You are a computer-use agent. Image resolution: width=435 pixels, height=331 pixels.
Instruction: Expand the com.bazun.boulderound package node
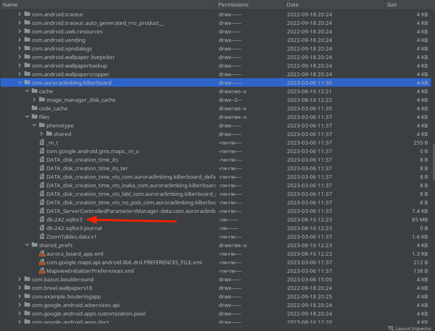click(20, 279)
